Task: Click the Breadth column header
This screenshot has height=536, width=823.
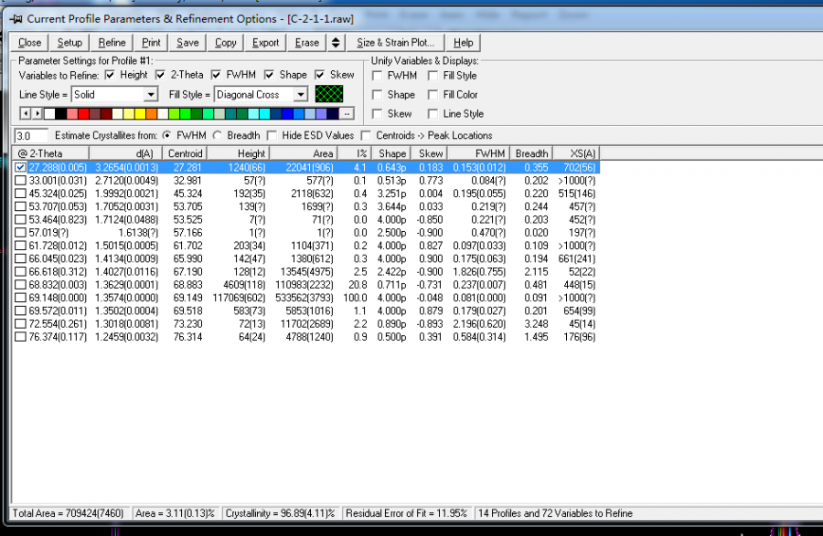Action: pyautogui.click(x=531, y=153)
